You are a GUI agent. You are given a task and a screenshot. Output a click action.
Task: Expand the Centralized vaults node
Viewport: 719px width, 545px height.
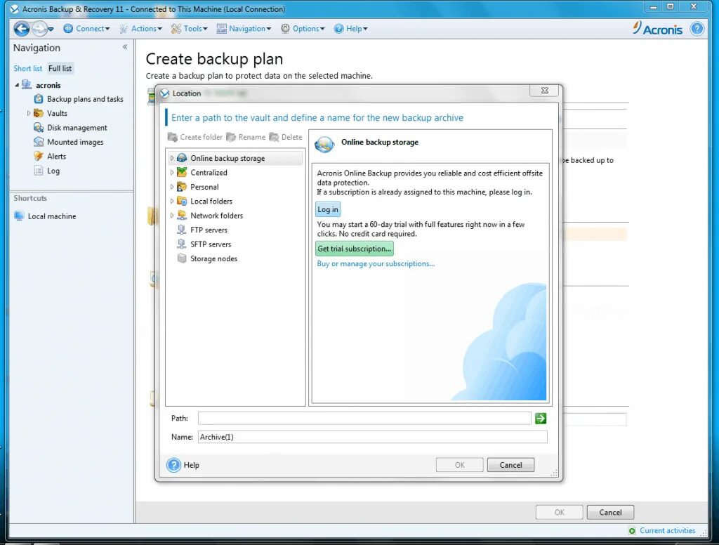pyautogui.click(x=172, y=173)
